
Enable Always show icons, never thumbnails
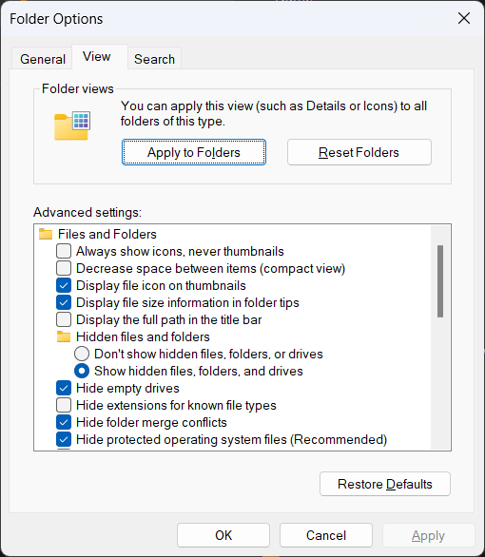[64, 251]
